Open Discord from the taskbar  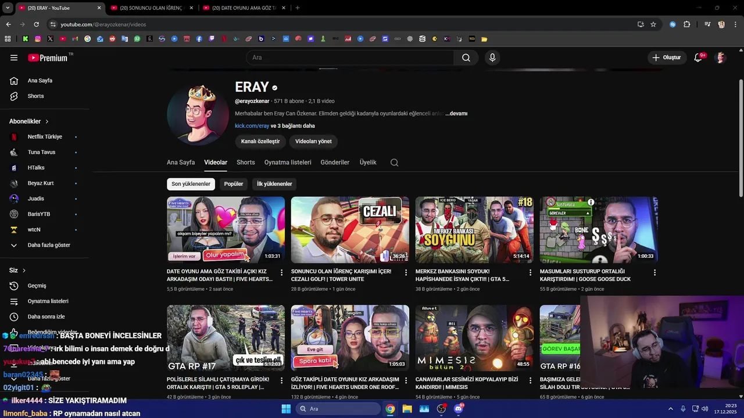[459, 409]
